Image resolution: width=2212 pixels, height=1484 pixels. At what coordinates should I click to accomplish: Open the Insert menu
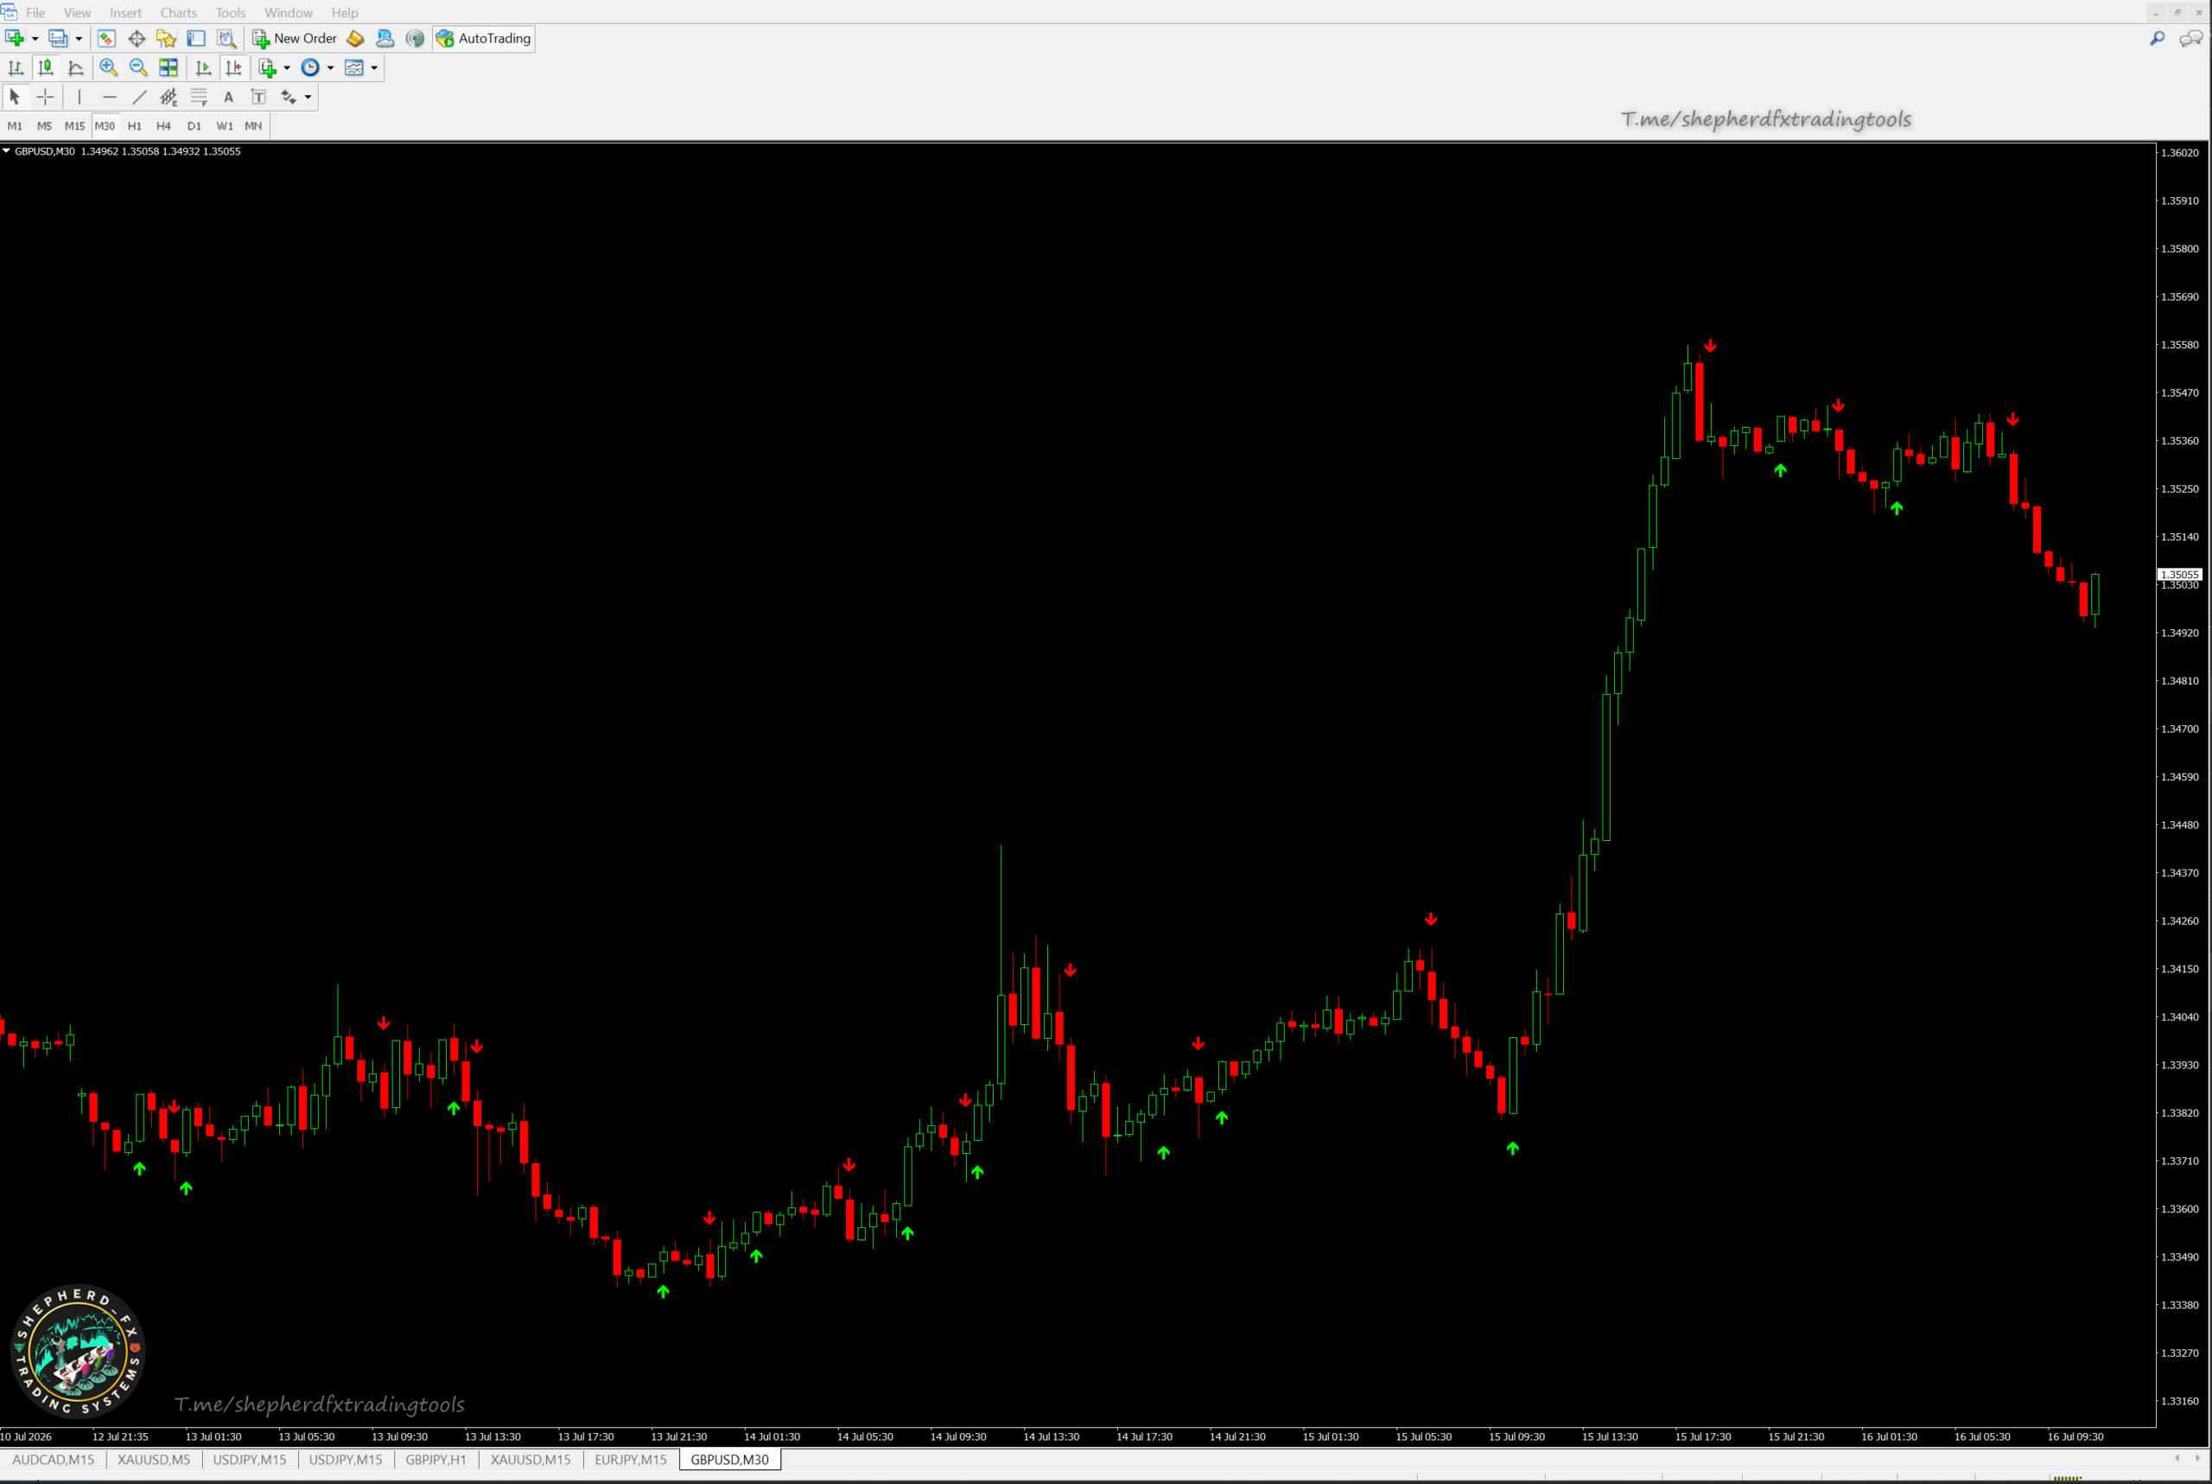(126, 12)
